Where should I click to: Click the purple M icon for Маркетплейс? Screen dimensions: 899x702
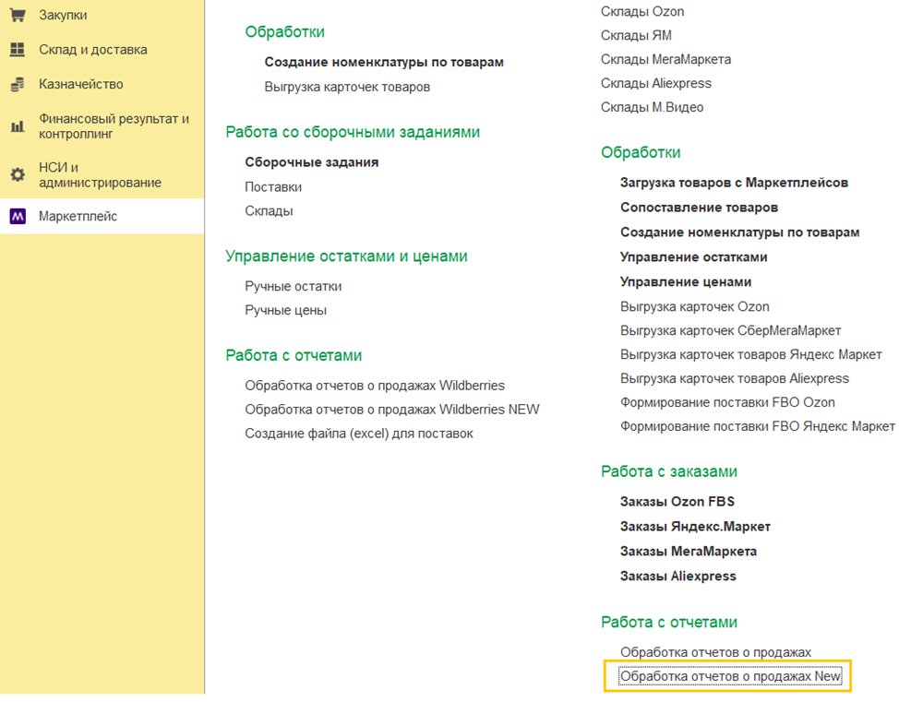pos(18,216)
